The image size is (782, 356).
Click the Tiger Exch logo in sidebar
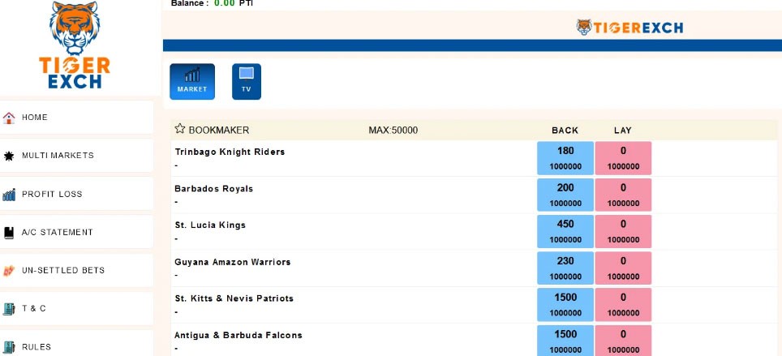[x=75, y=45]
